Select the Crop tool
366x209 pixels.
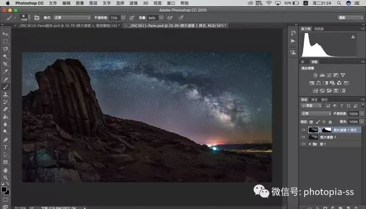click(5, 64)
